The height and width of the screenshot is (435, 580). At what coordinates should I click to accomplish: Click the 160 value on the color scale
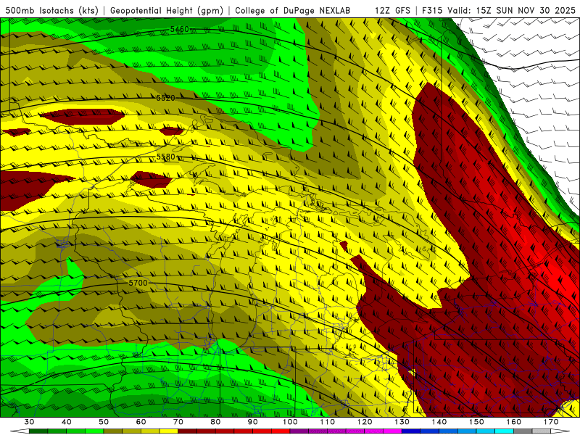514,422
